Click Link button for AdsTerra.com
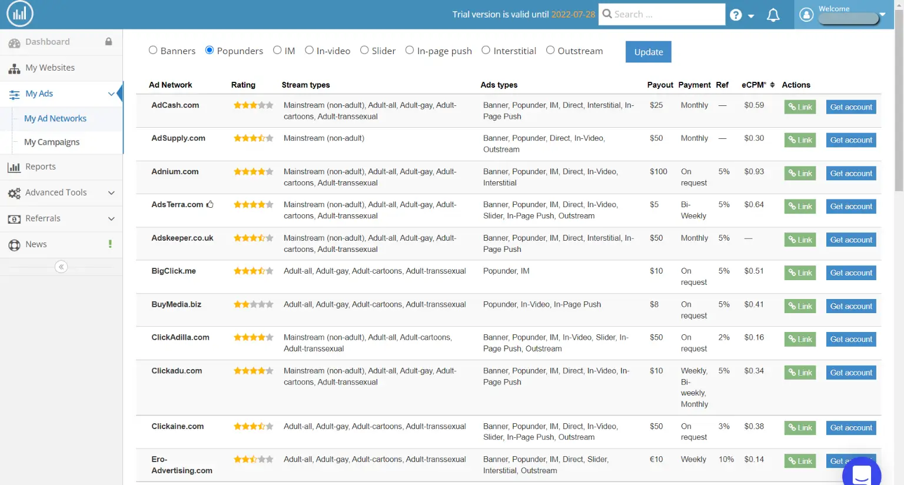This screenshot has width=904, height=485. coord(800,207)
